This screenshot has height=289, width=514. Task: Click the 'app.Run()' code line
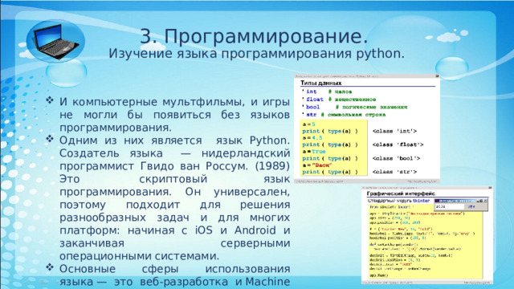click(378, 275)
